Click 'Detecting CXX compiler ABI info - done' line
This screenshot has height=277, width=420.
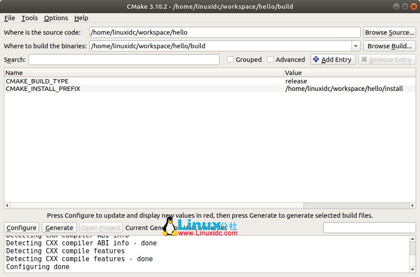click(x=81, y=243)
